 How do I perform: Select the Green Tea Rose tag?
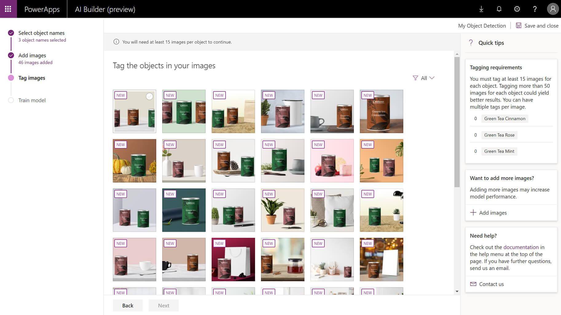tap(499, 135)
